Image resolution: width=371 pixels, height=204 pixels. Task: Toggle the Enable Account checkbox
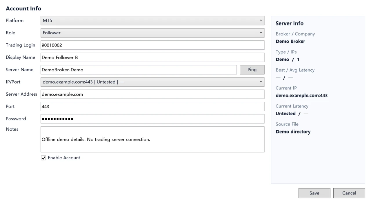click(43, 158)
